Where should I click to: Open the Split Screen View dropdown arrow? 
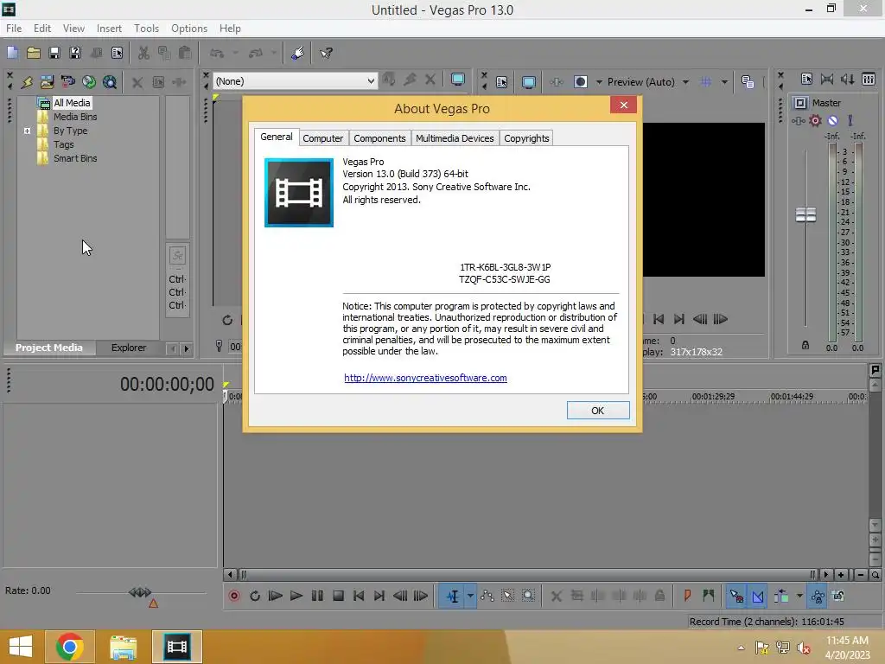(599, 82)
